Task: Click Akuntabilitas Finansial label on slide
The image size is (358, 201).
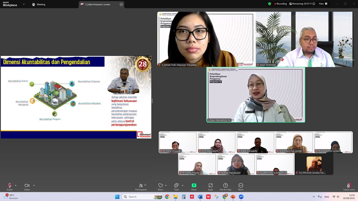Action: (x=89, y=82)
